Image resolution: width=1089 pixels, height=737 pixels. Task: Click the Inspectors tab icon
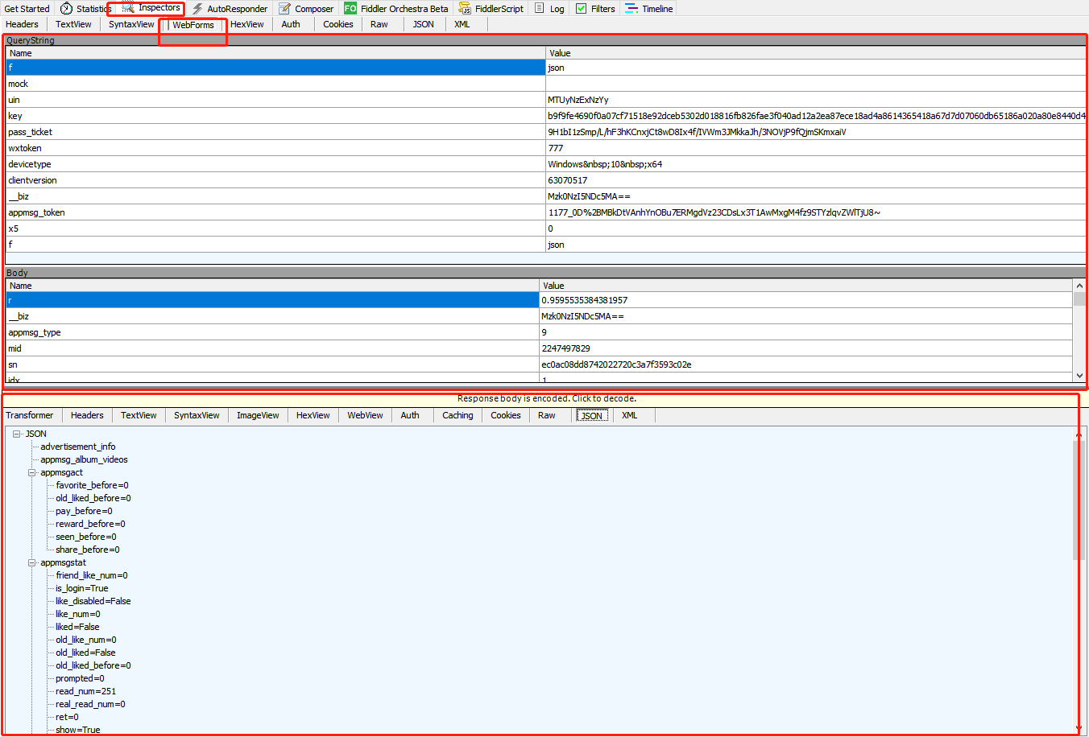pyautogui.click(x=128, y=8)
